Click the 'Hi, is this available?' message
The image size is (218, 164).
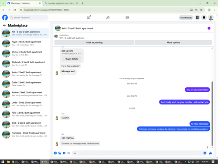click(x=71, y=66)
